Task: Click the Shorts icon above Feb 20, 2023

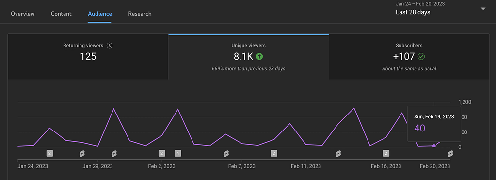Action: tap(450, 154)
